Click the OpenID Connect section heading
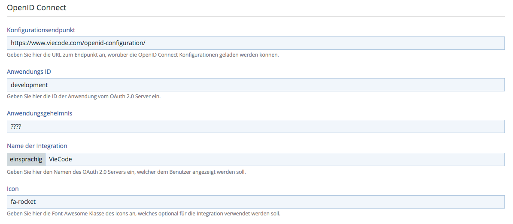Viewport: 513px width, 224px height. point(36,8)
